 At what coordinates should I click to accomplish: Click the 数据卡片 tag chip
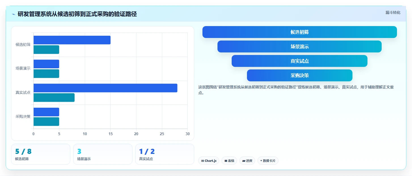tap(268, 161)
